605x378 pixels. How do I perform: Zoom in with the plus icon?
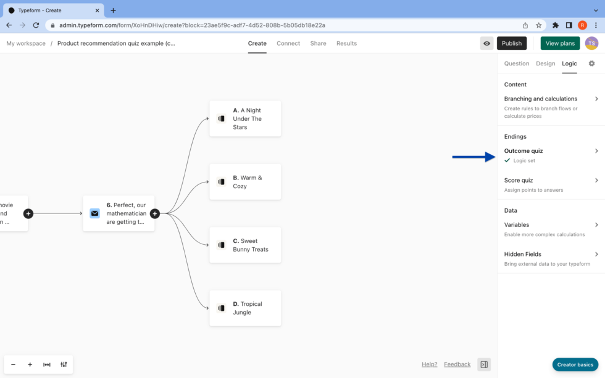[x=30, y=364]
